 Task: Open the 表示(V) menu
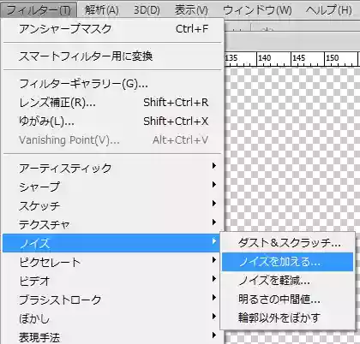click(191, 10)
